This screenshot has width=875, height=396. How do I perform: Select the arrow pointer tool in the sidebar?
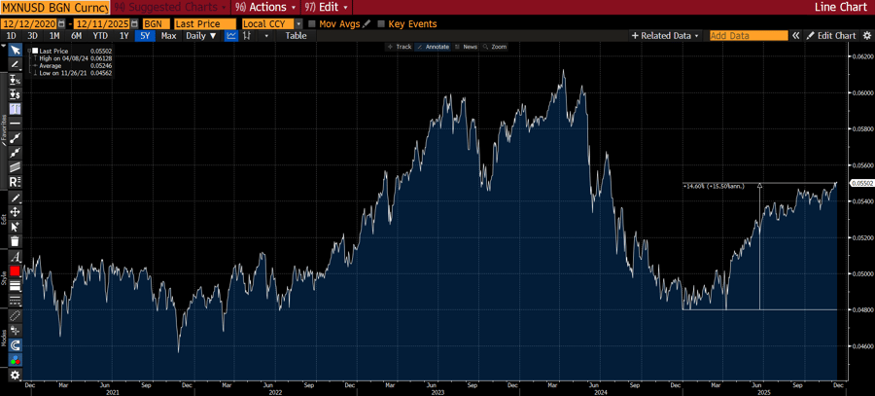[x=15, y=51]
